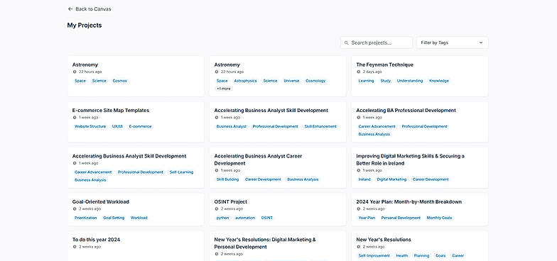Select the Digital Marketing tag

pos(392,179)
